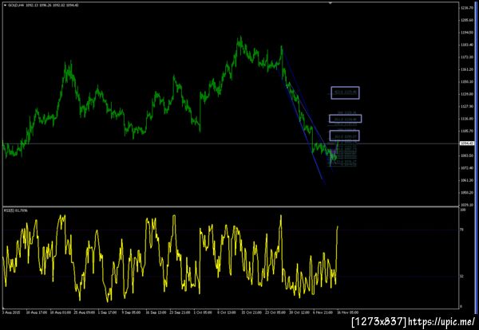Click the 1116.80 price axis label
Viewport: 479px width, 330px height.
click(x=465, y=119)
